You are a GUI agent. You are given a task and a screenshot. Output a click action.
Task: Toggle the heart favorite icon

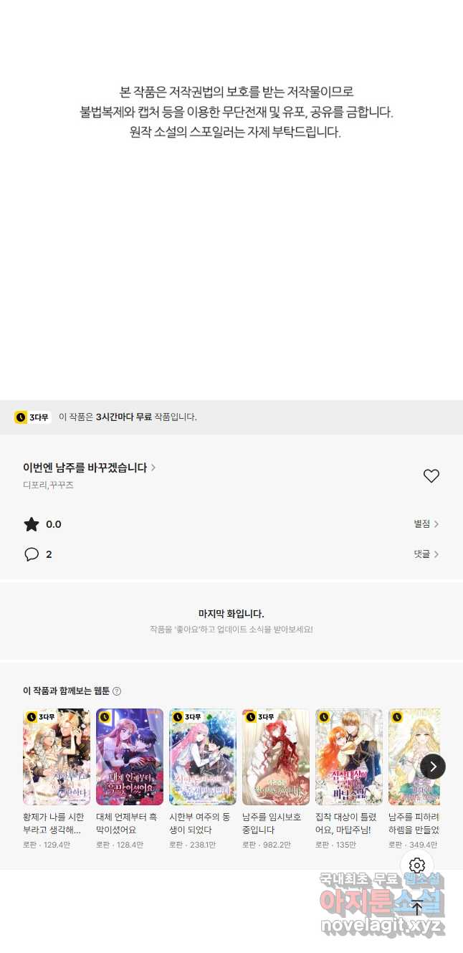[x=431, y=476]
